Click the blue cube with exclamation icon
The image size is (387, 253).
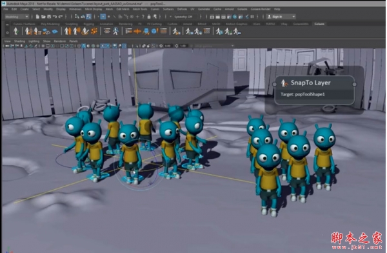tap(155, 31)
